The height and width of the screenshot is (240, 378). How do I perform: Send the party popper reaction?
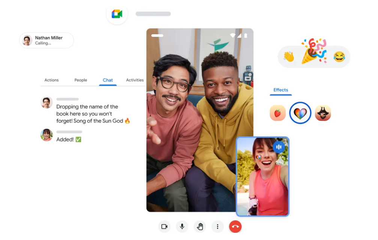314,51
